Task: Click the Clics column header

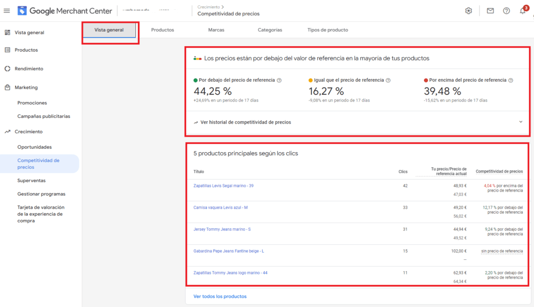Action: coord(403,172)
